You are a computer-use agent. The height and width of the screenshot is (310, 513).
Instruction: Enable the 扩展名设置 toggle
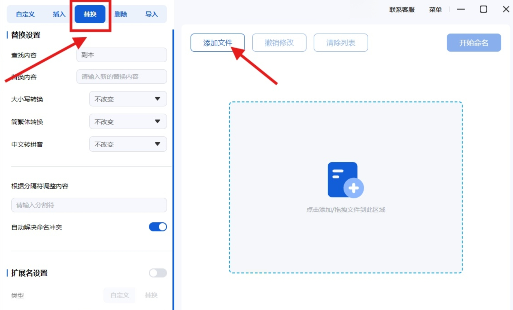coord(158,273)
